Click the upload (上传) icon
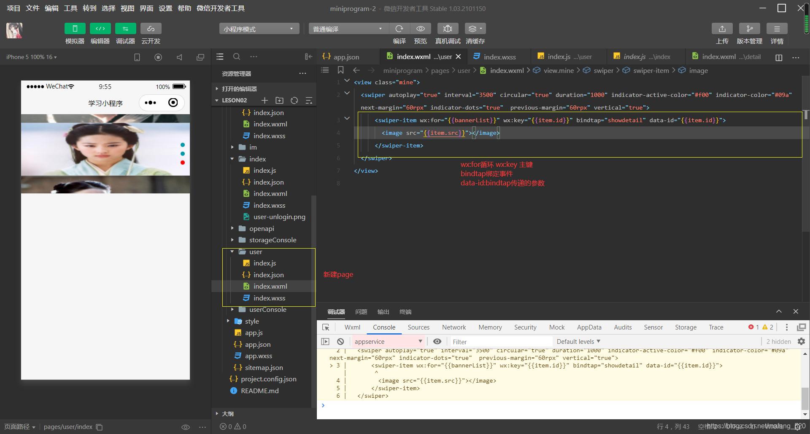Viewport: 810px width, 434px height. tap(722, 29)
